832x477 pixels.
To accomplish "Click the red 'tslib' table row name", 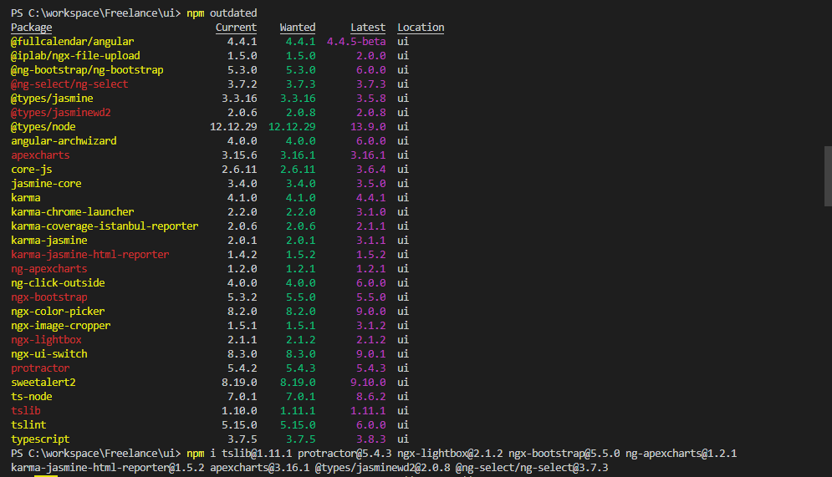I will (x=25, y=411).
